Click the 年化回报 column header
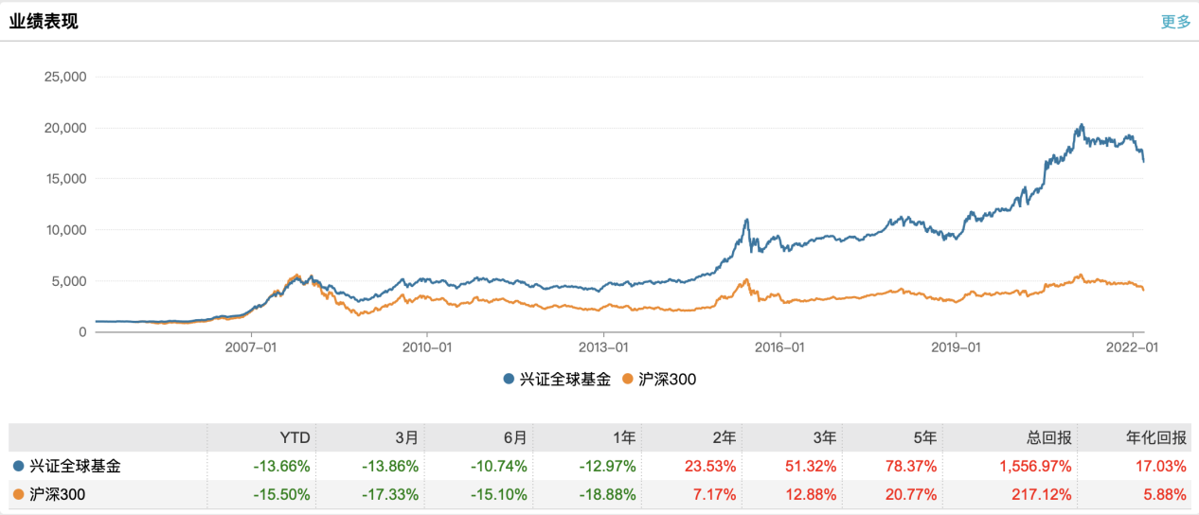1199x515 pixels. tap(1156, 438)
